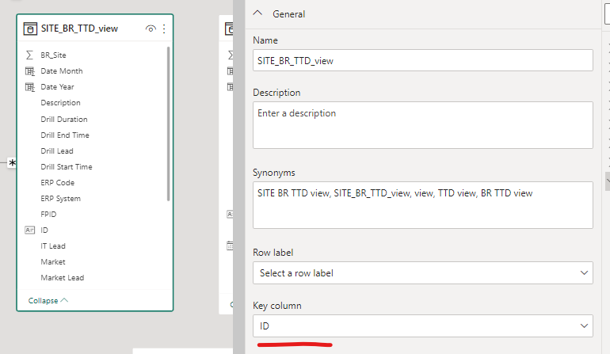Viewport: 610px width, 354px height.
Task: Click the table field list scrollbar
Action: point(169,124)
